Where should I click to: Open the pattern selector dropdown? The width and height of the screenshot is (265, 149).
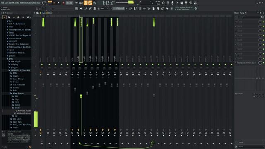(119, 8)
